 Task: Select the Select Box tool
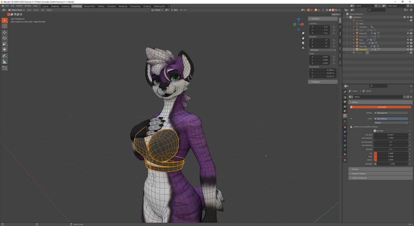click(x=5, y=20)
